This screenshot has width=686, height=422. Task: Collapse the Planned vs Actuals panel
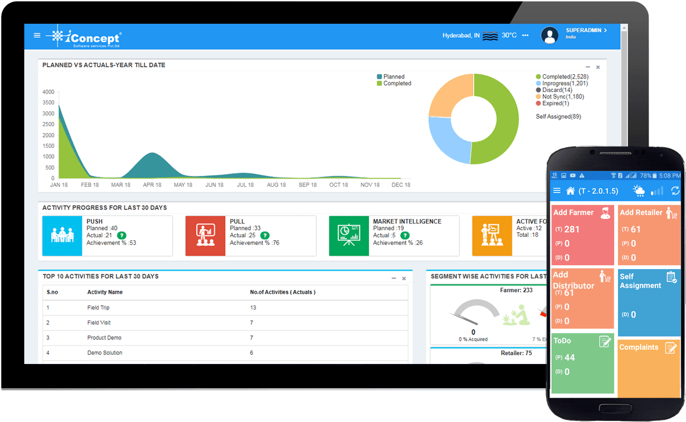[x=587, y=67]
